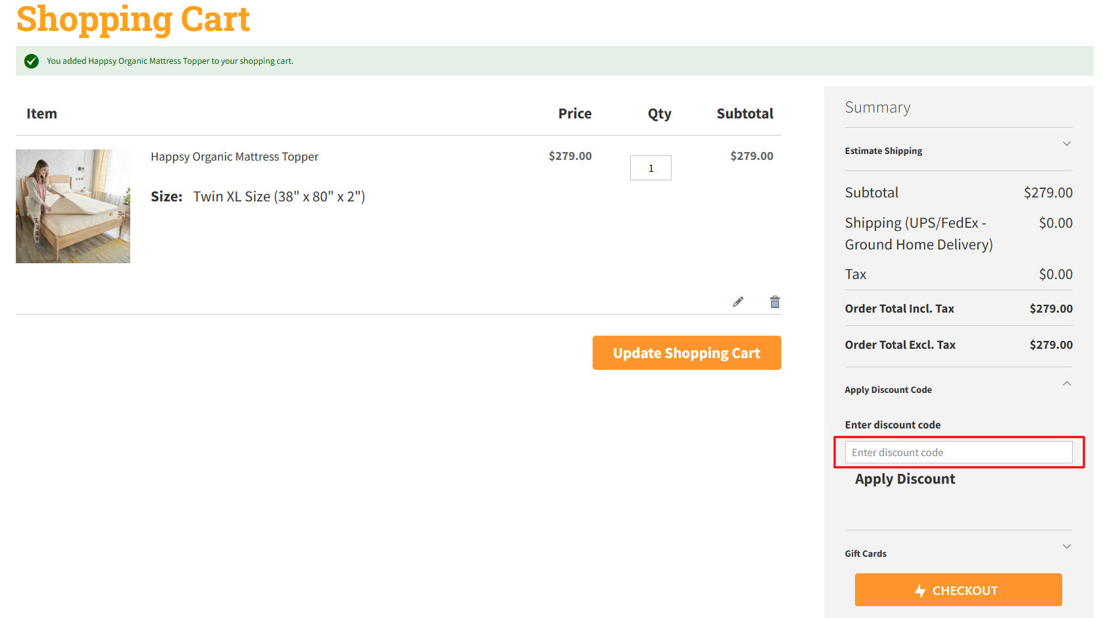This screenshot has width=1103, height=618.
Task: Click the Gift Cards label
Action: click(x=866, y=554)
